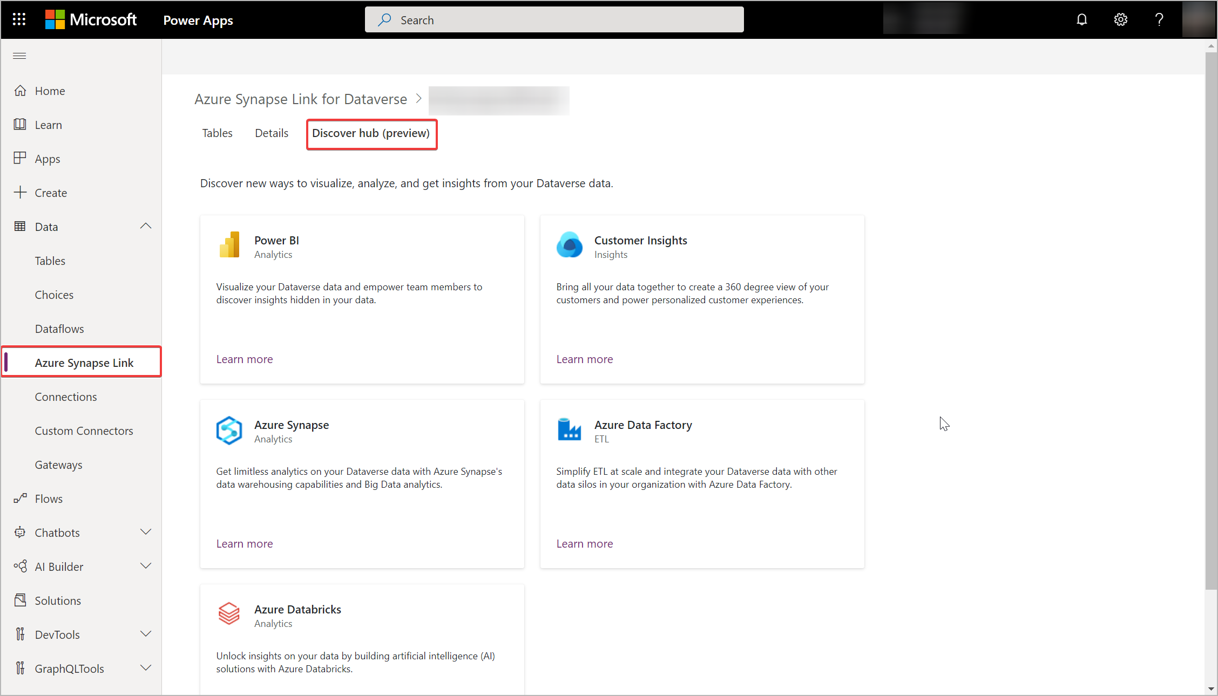Select the Tables tab

216,132
